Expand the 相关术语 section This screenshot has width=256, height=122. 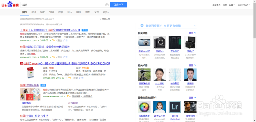coord(193,65)
